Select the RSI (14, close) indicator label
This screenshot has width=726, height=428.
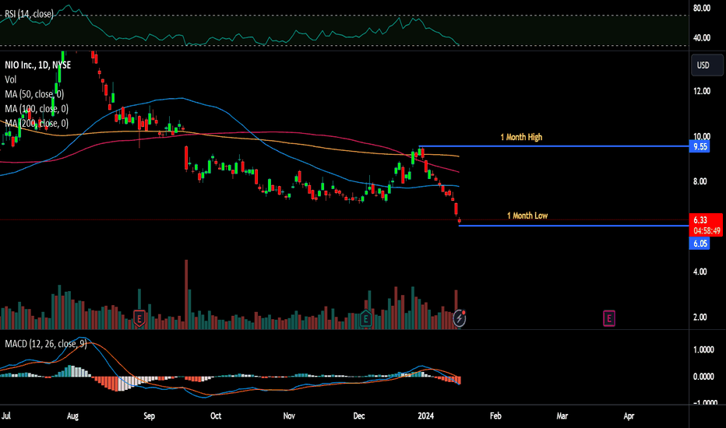tap(29, 14)
